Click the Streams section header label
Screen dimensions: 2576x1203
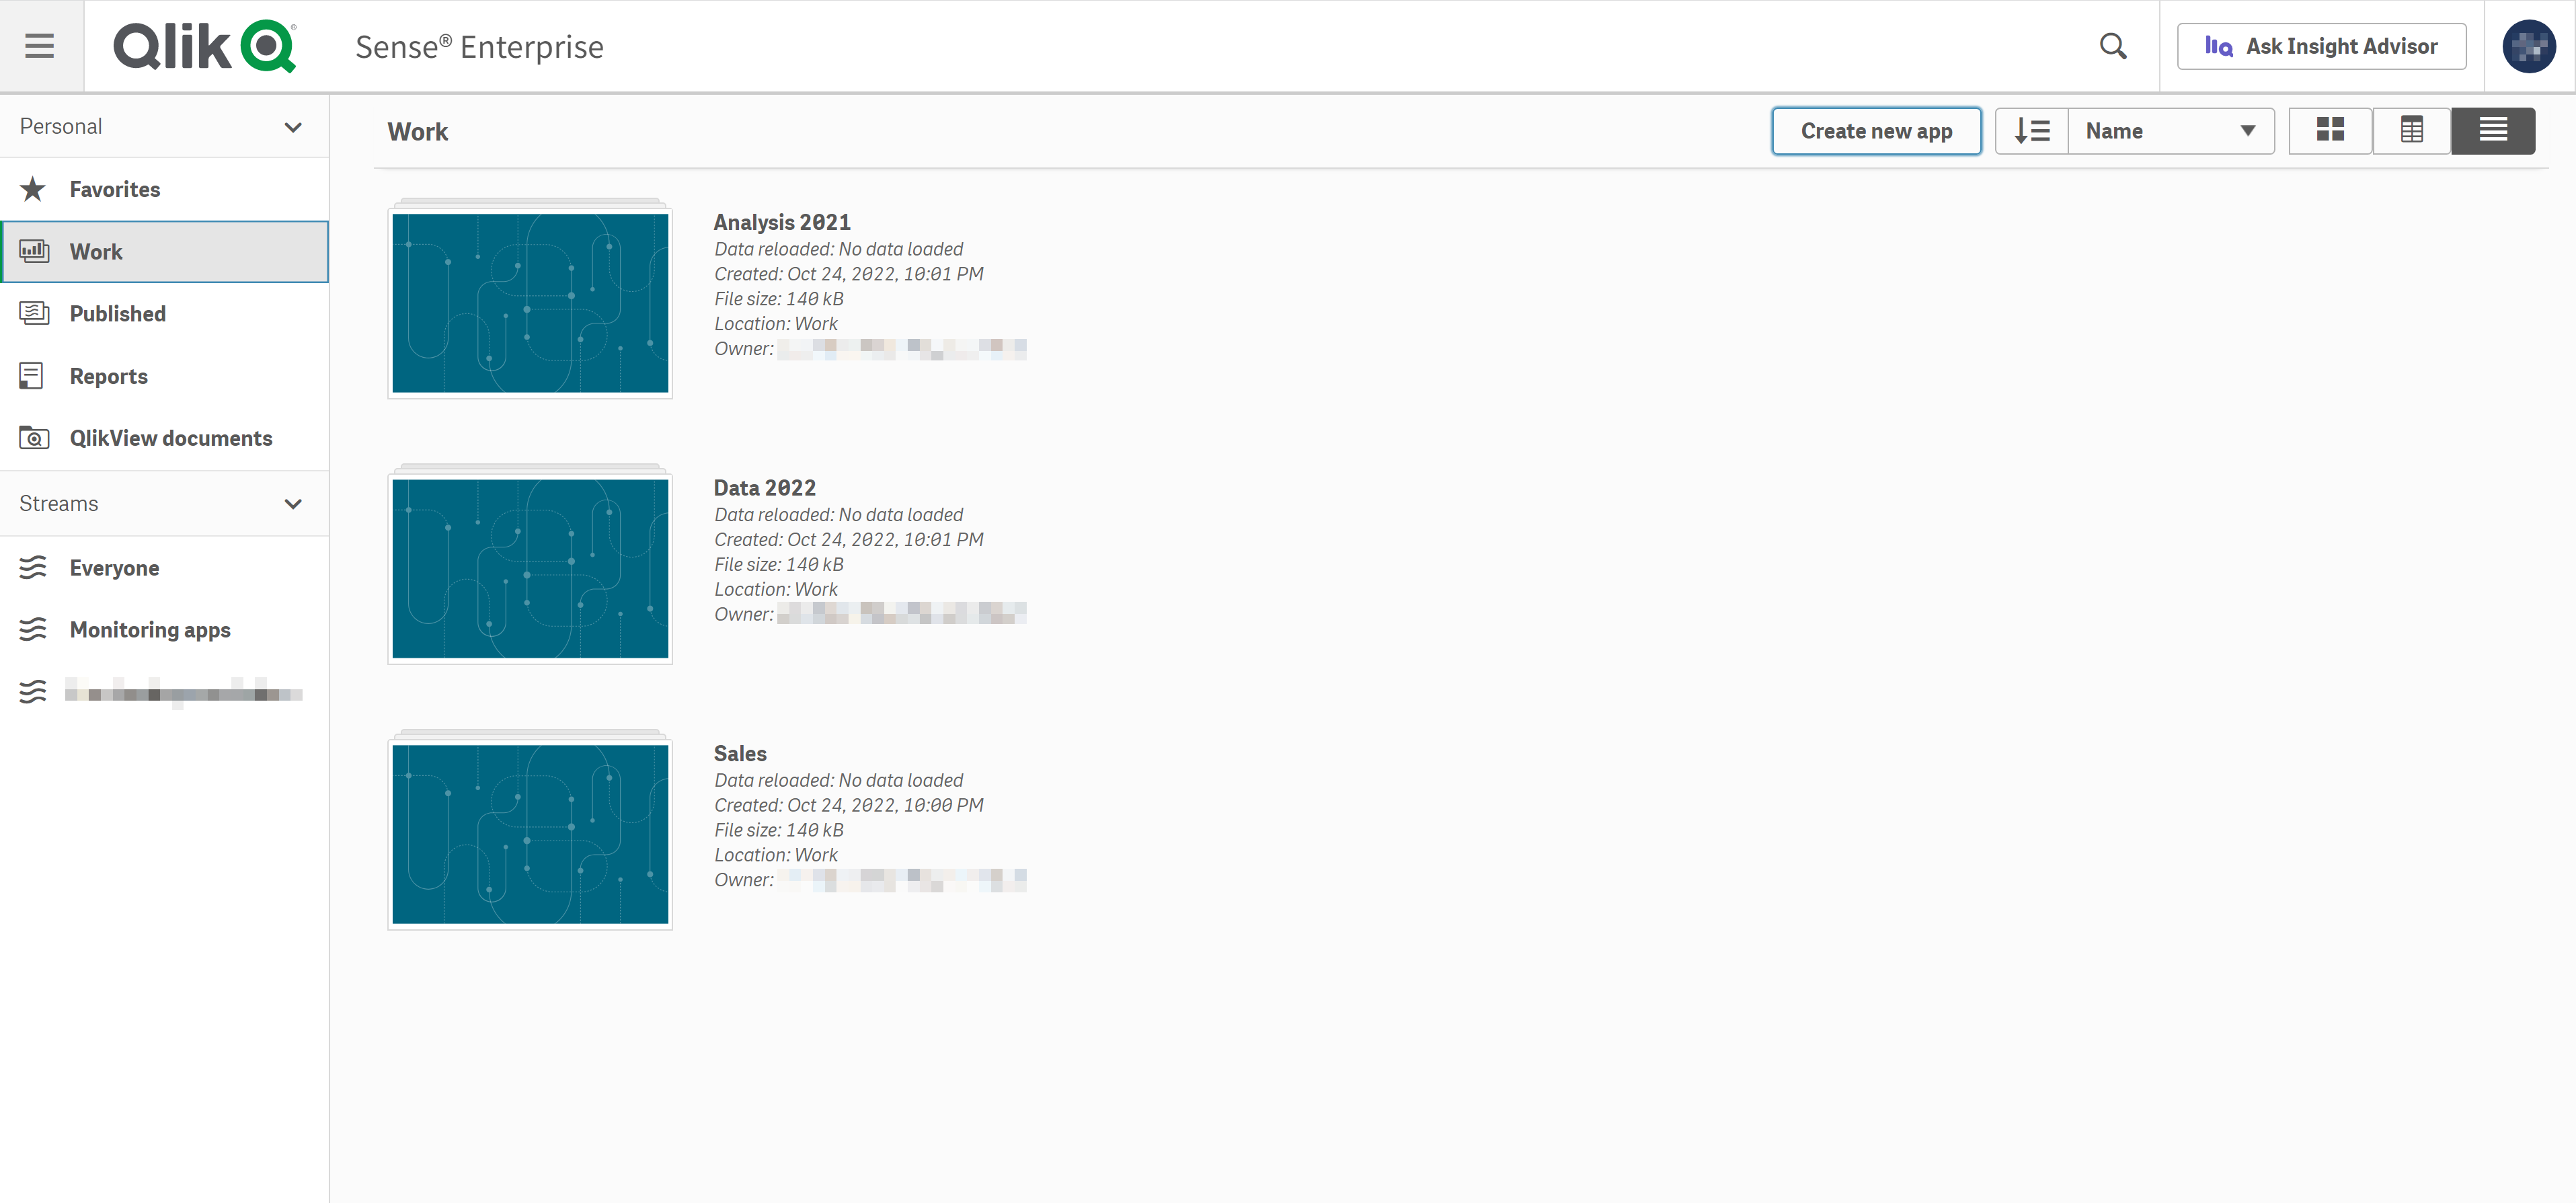59,504
